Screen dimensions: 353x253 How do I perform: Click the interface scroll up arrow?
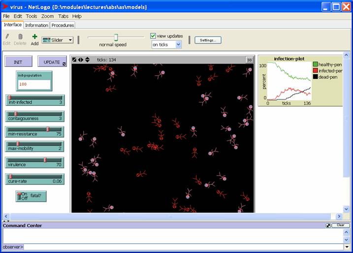346,55
